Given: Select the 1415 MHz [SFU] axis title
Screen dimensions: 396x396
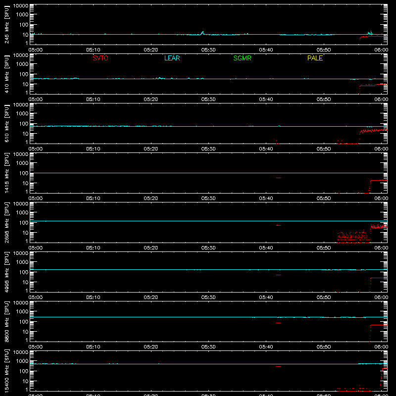Looking at the screenshot, I should pyautogui.click(x=6, y=173).
